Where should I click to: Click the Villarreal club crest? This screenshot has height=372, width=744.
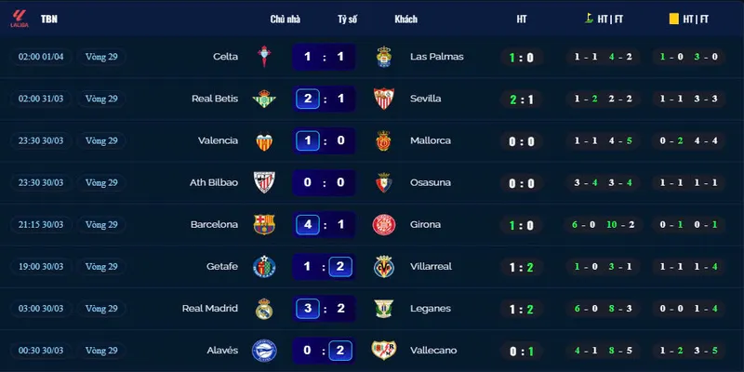pyautogui.click(x=384, y=267)
